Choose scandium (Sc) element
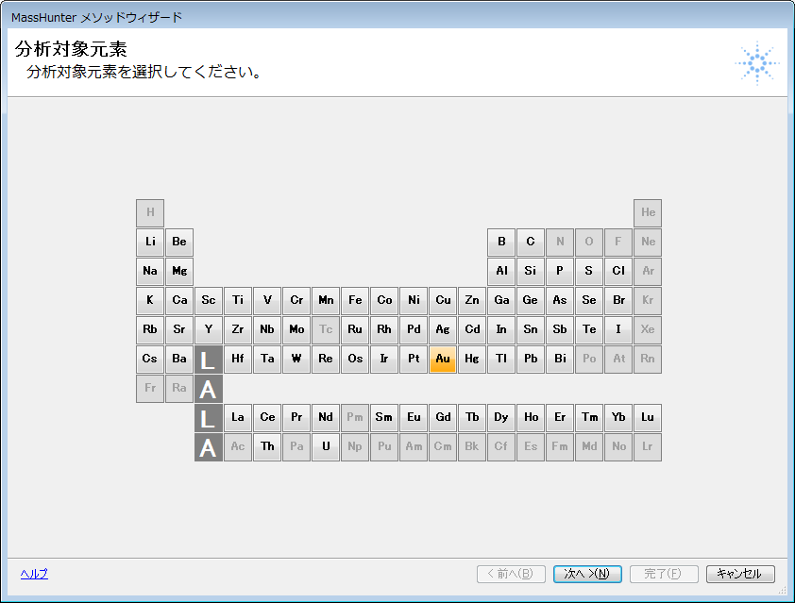The height and width of the screenshot is (603, 795). tap(209, 301)
